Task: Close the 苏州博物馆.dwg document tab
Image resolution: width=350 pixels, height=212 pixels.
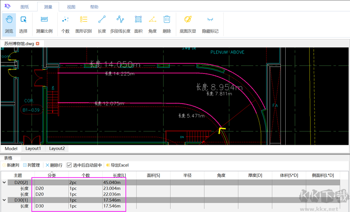Action: tap(38, 44)
